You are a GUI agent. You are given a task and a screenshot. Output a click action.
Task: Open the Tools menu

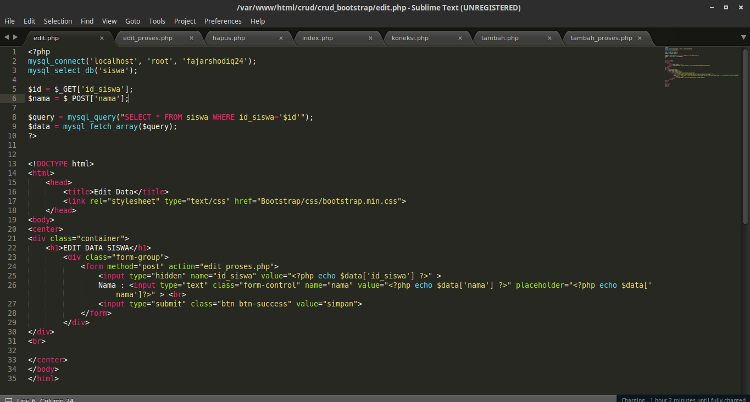click(x=157, y=21)
